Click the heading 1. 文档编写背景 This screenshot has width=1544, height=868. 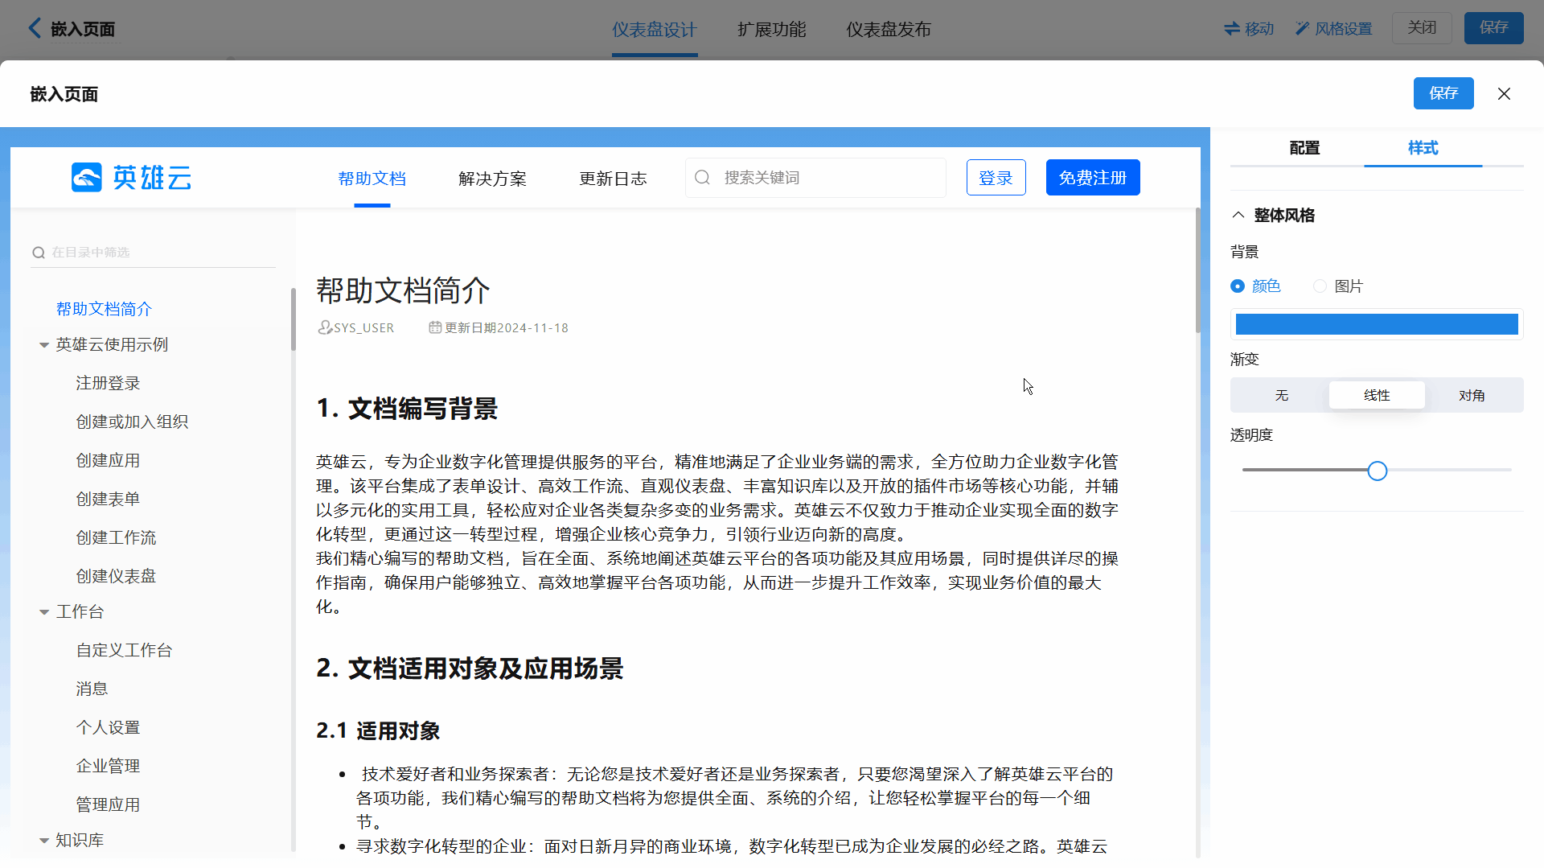coord(407,409)
